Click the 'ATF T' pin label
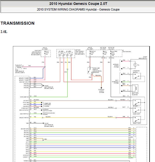The height and width of the screenshot is (162, 155). [x=27, y=142]
